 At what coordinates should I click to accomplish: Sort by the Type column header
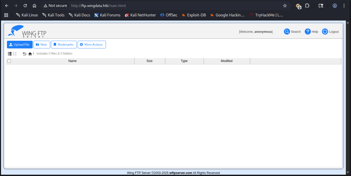point(184,61)
